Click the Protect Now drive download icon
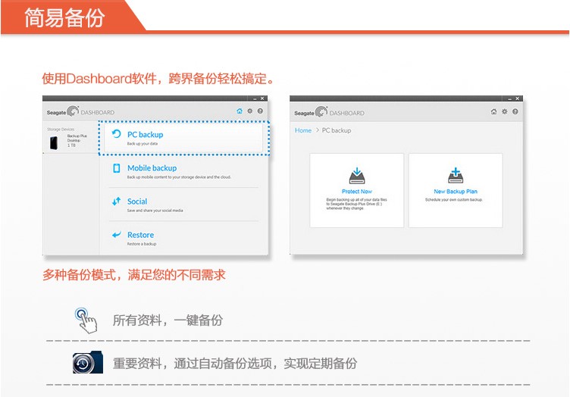This screenshot has width=570, height=397. click(357, 176)
